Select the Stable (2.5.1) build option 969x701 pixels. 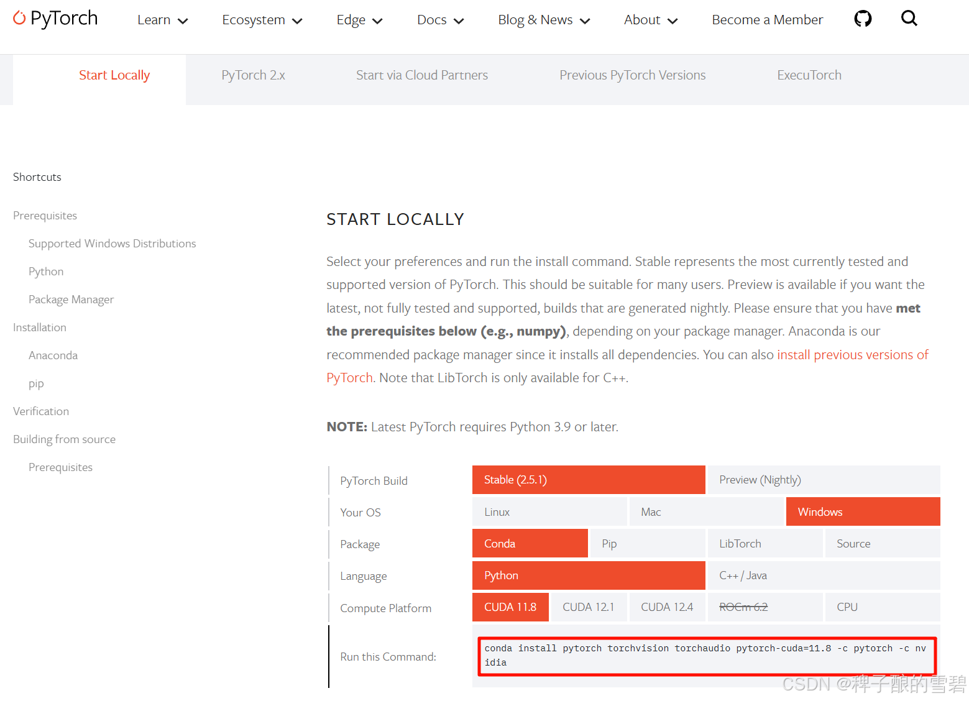pyautogui.click(x=589, y=480)
